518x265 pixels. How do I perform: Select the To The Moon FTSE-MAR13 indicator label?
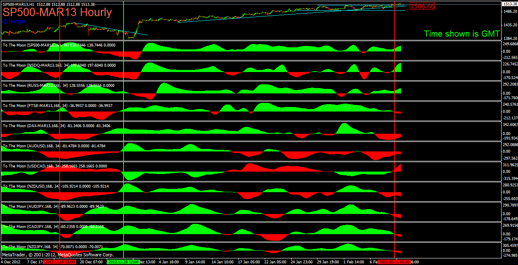pyautogui.click(x=57, y=105)
